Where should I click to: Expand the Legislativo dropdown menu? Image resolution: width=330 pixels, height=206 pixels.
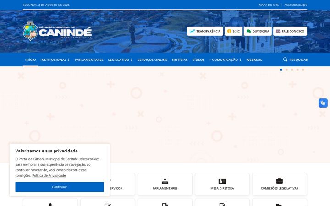point(120,60)
